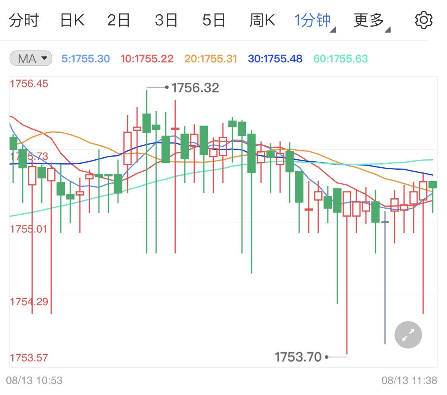The width and height of the screenshot is (447, 395).
Task: Switch to the 日K tab
Action: [72, 20]
